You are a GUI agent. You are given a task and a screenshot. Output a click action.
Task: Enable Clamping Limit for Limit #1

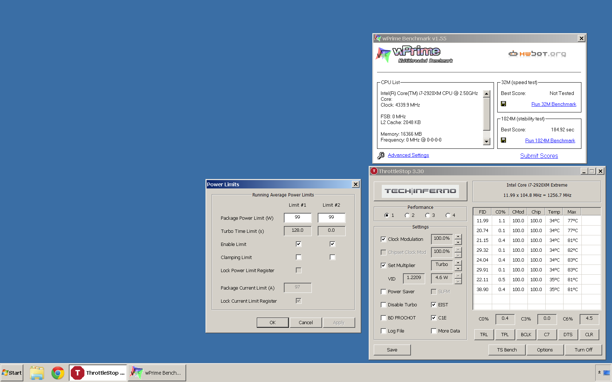point(299,257)
